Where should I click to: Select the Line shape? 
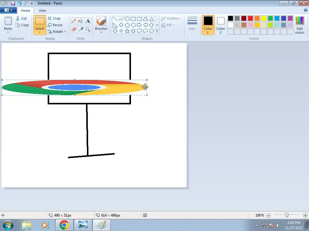[x=115, y=19]
